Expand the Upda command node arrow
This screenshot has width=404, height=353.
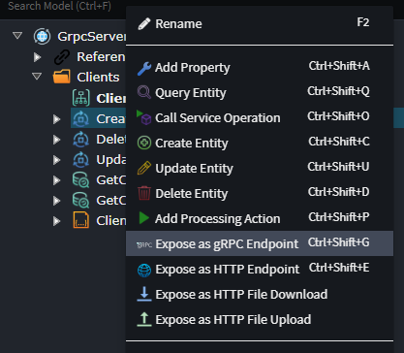[x=57, y=160]
